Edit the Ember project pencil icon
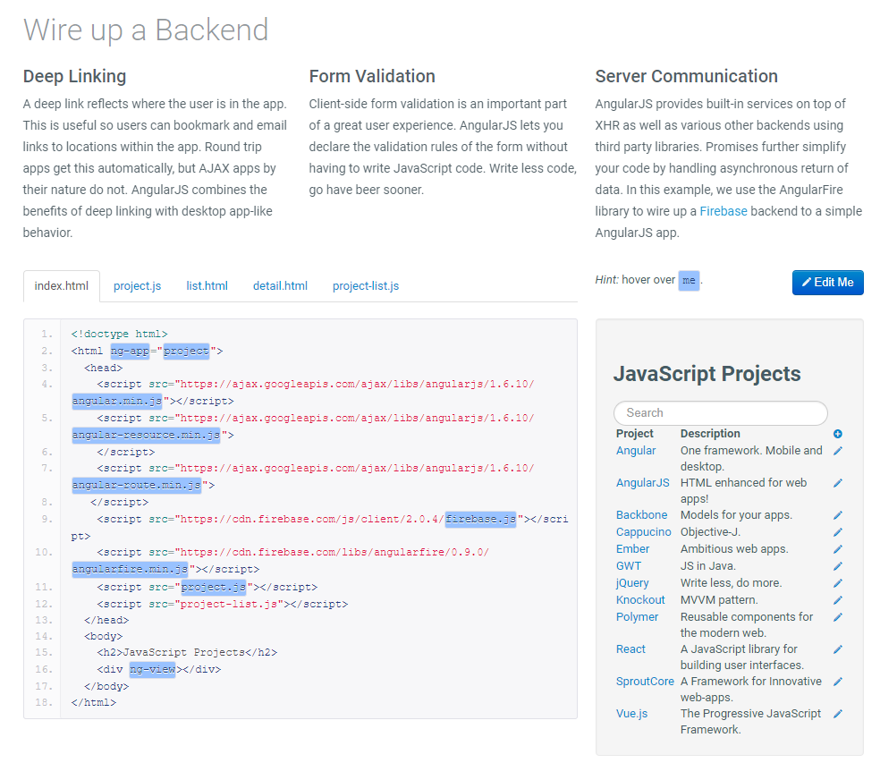This screenshot has height=763, width=880. pos(837,549)
